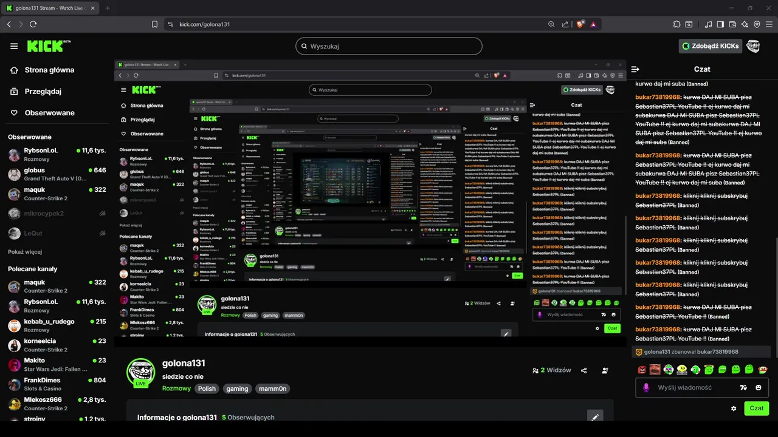Go back to the previous page
778x437 pixels.
[x=9, y=24]
